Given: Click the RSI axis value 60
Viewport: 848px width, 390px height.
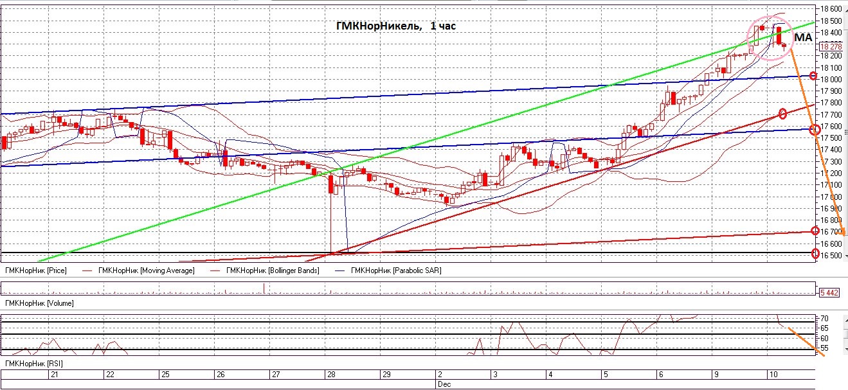Looking at the screenshot, I should [x=824, y=338].
